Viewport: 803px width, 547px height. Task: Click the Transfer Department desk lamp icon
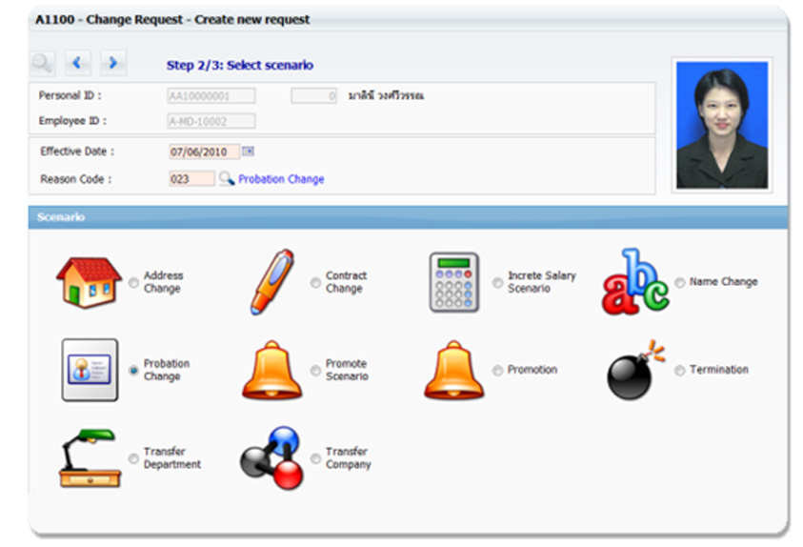(89, 458)
